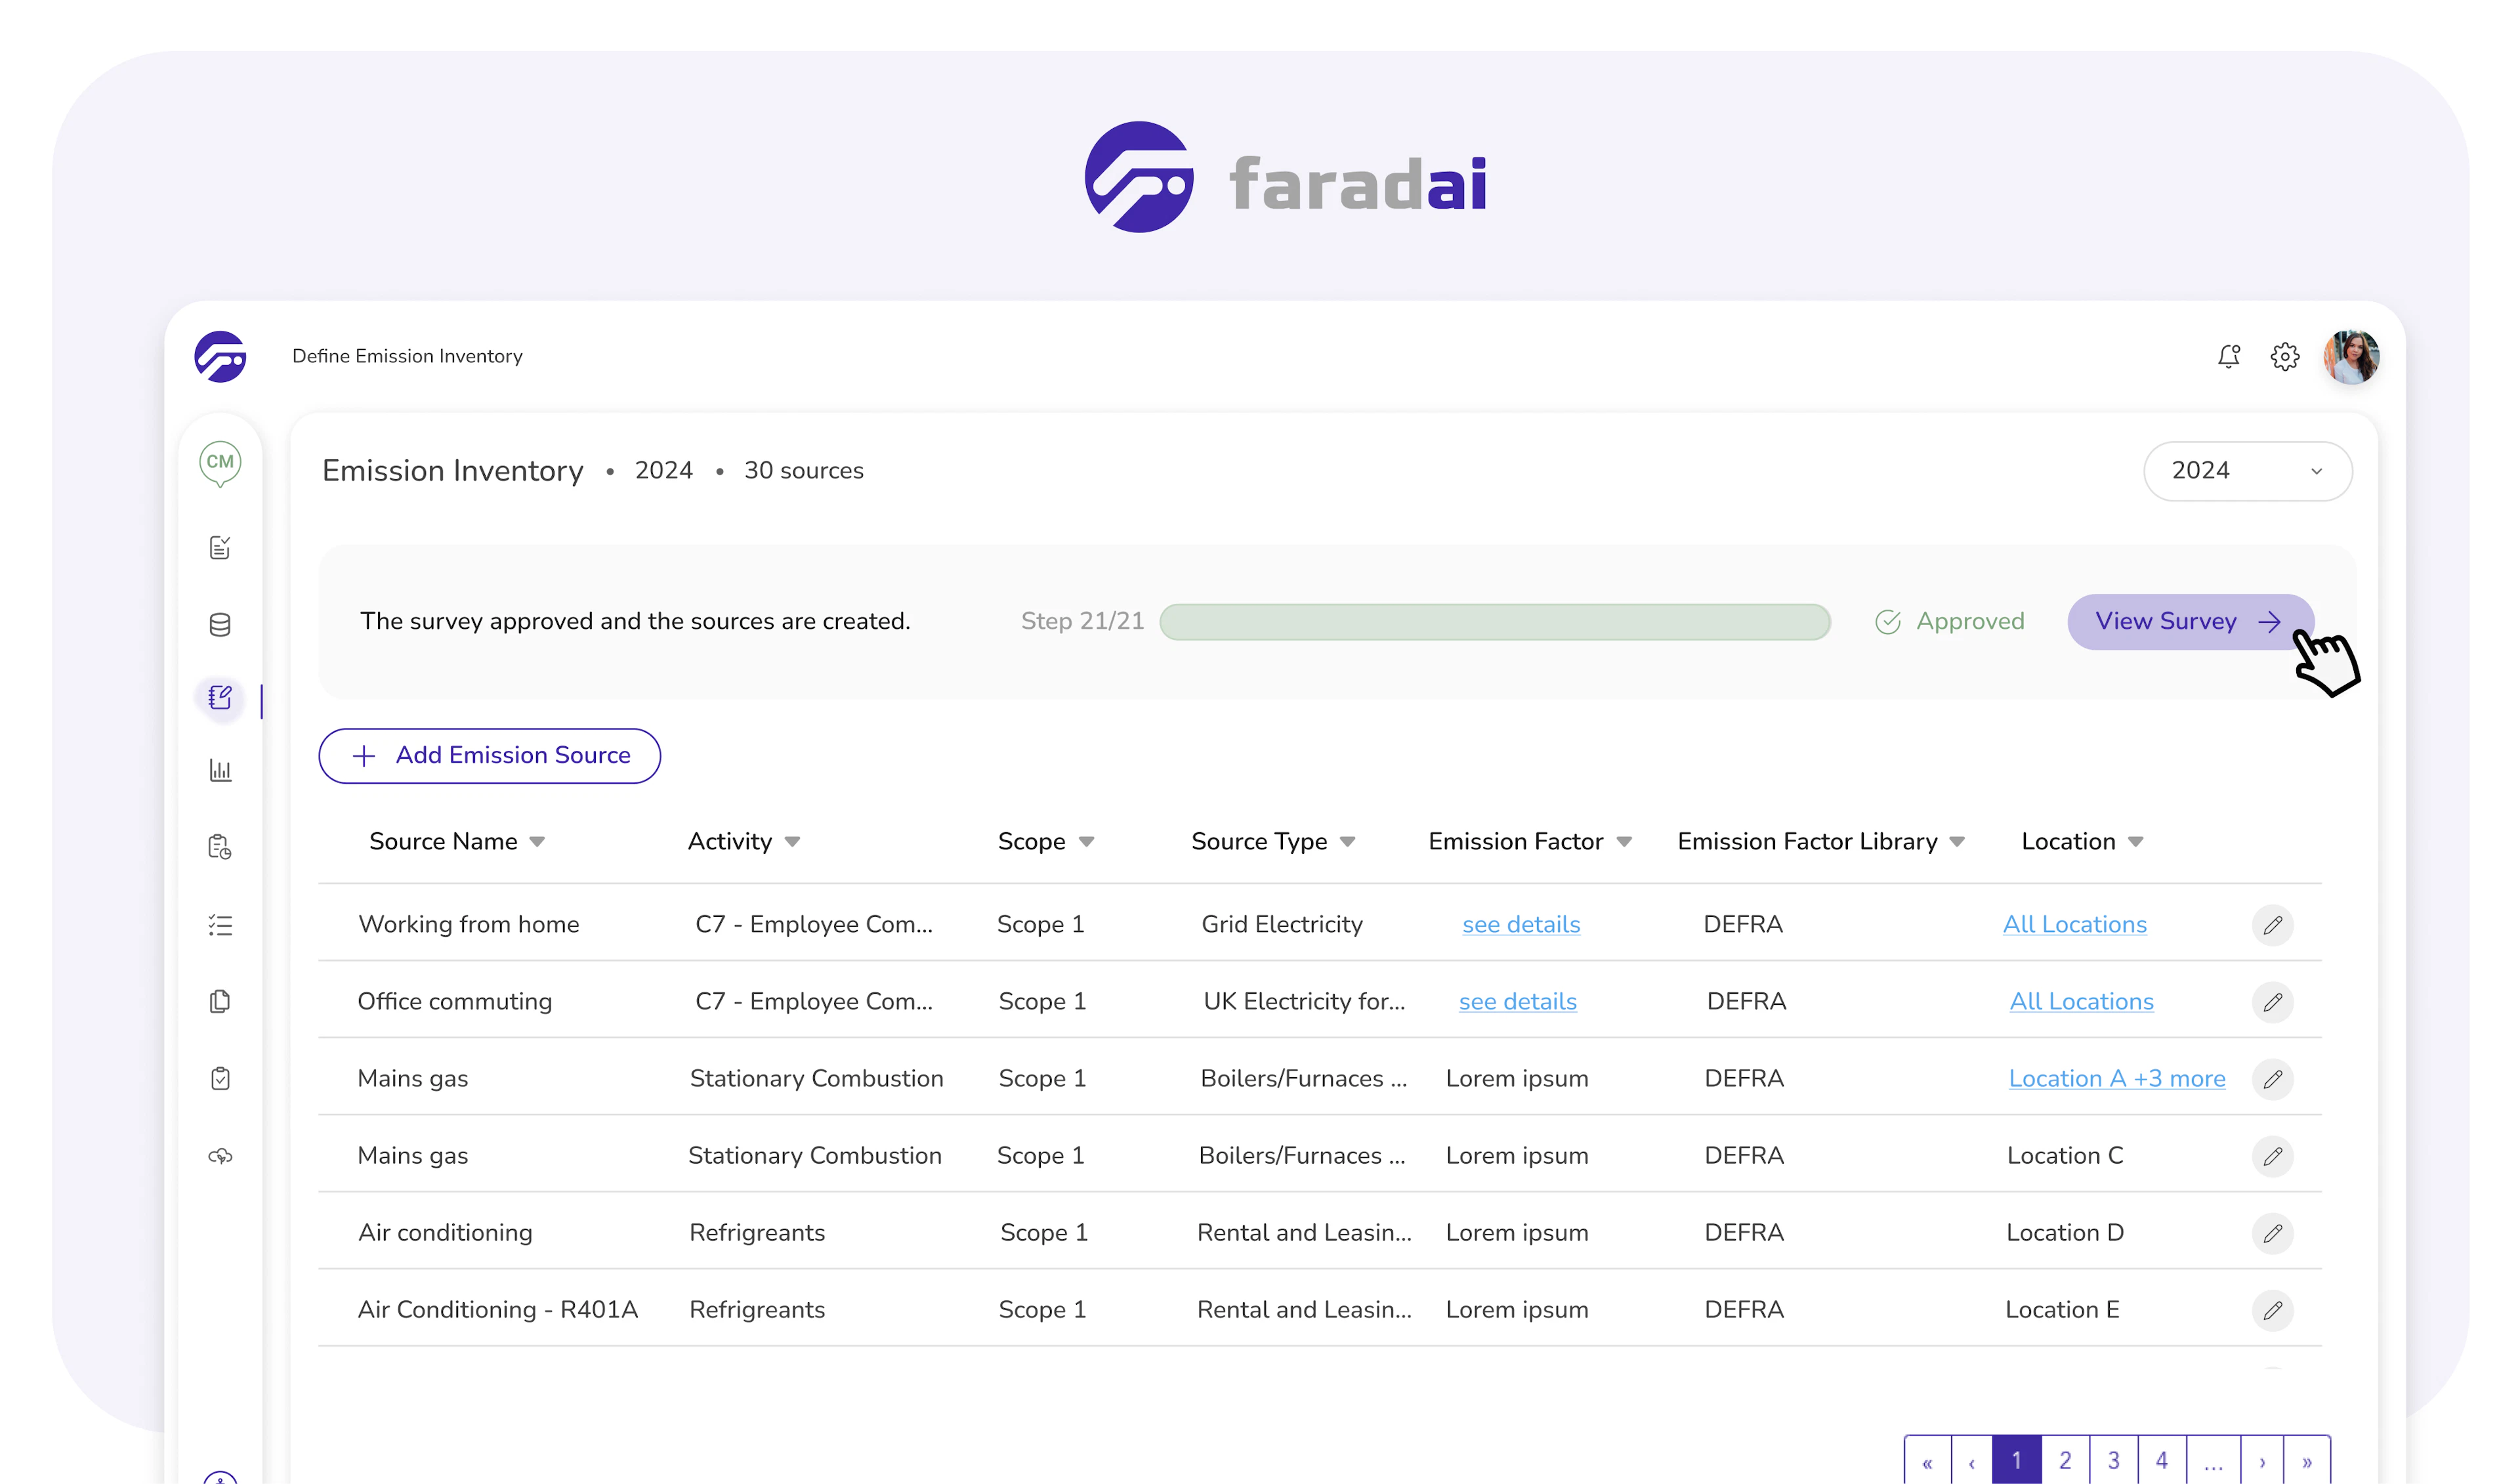Click Add Emission Source button
This screenshot has width=2520, height=1484.
coord(489,756)
